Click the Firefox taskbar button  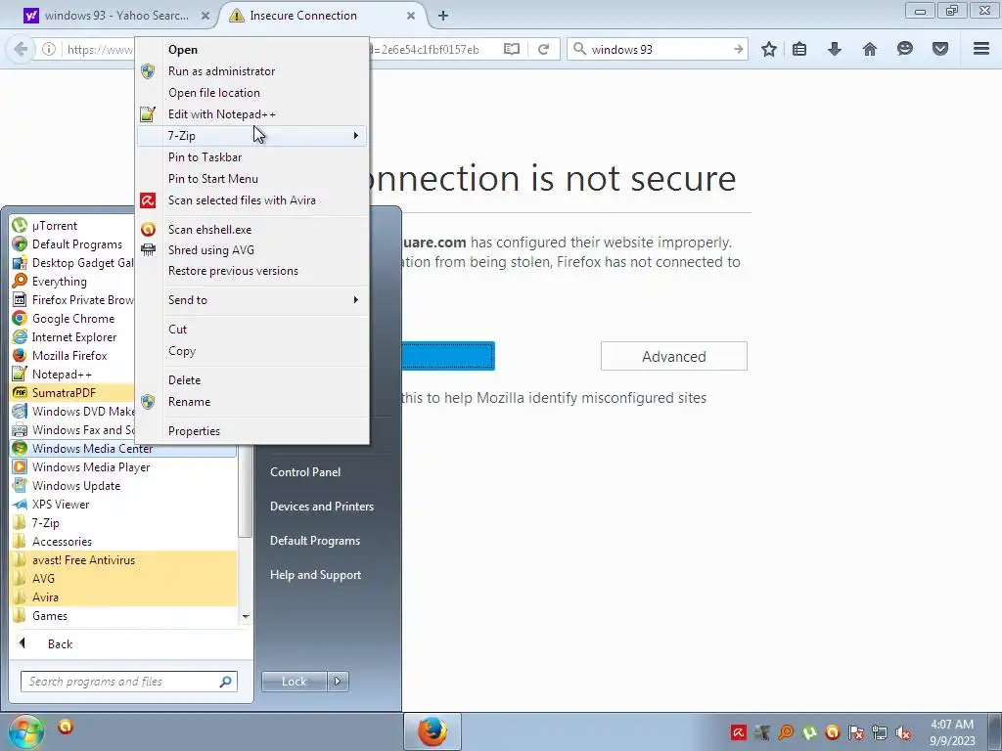pos(433,731)
